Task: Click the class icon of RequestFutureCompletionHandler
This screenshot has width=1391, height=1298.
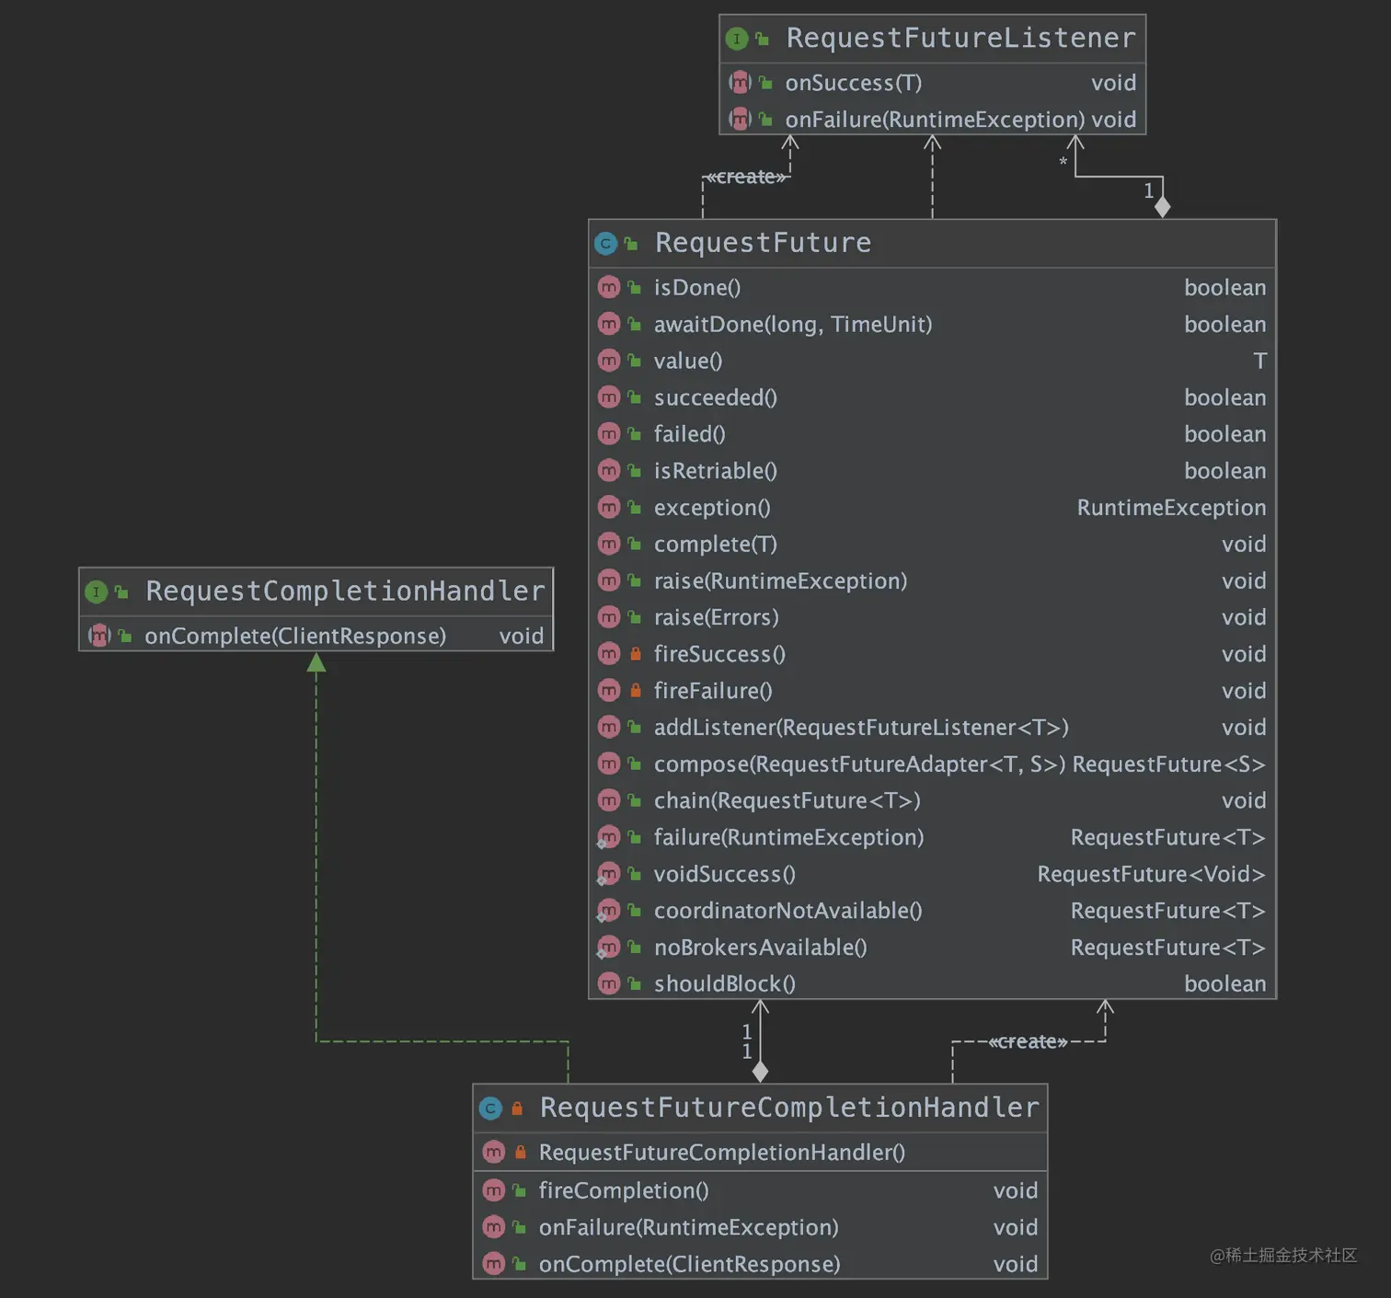Action: pyautogui.click(x=490, y=1108)
